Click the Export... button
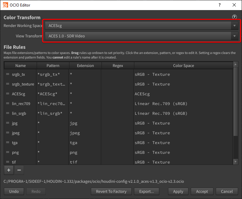Viewport: 242px width, 199px height. [147, 192]
